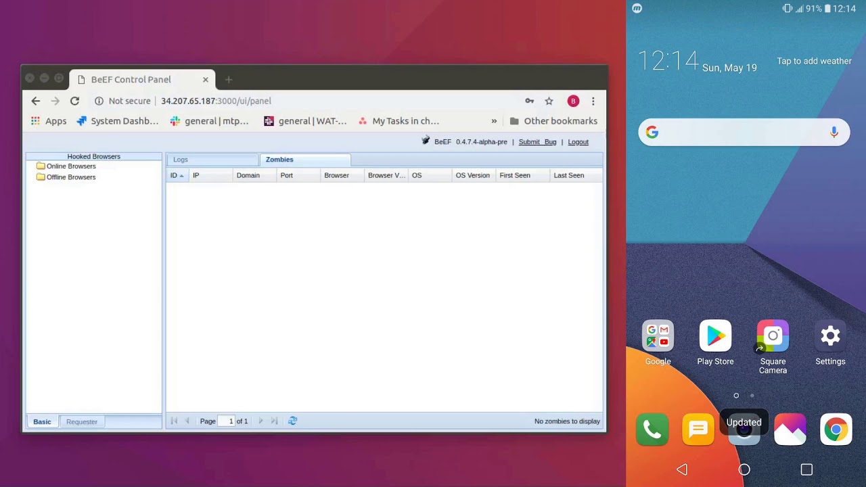Open the Chrome three-dot menu
Screen dimensions: 866x487
coord(593,101)
